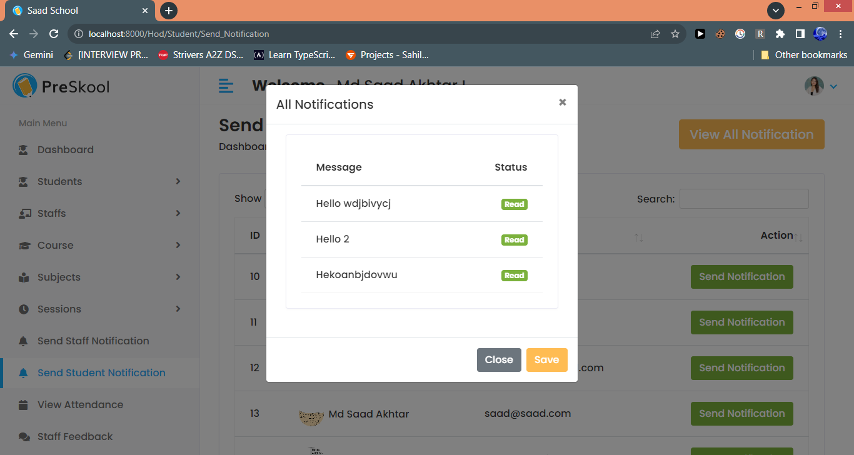This screenshot has height=455, width=854.
Task: Click the Course graduation cap icon
Action: pyautogui.click(x=24, y=246)
